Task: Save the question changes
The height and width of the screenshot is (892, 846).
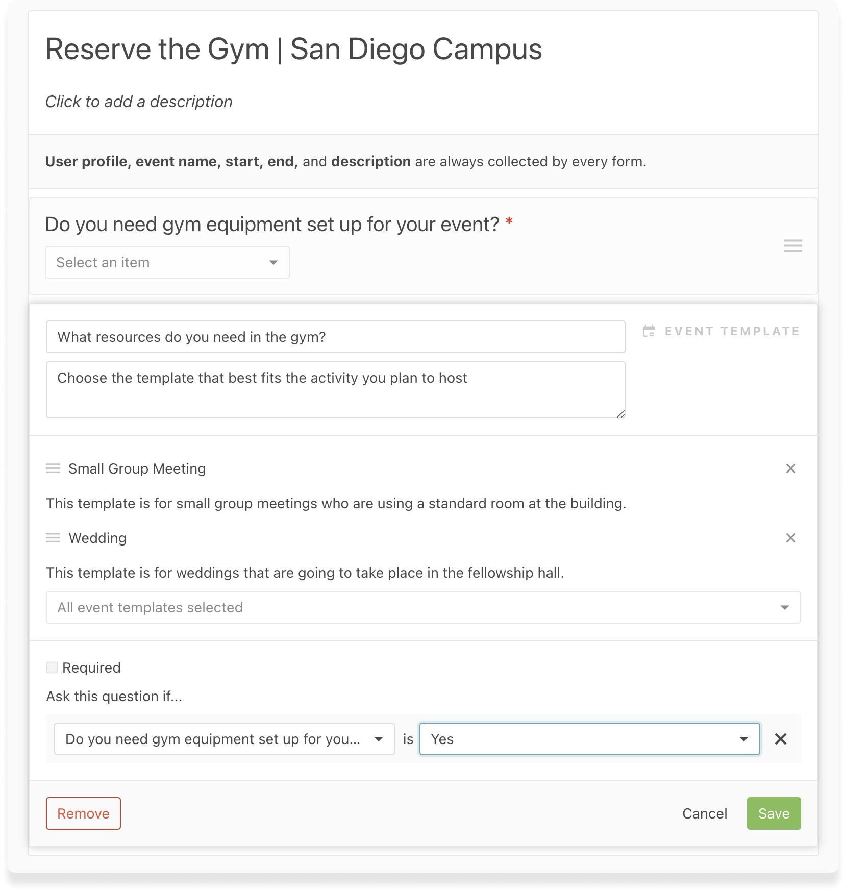Action: coord(773,813)
